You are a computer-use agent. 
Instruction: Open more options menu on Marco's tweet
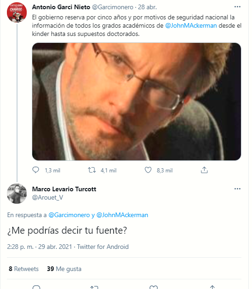[x=237, y=189]
